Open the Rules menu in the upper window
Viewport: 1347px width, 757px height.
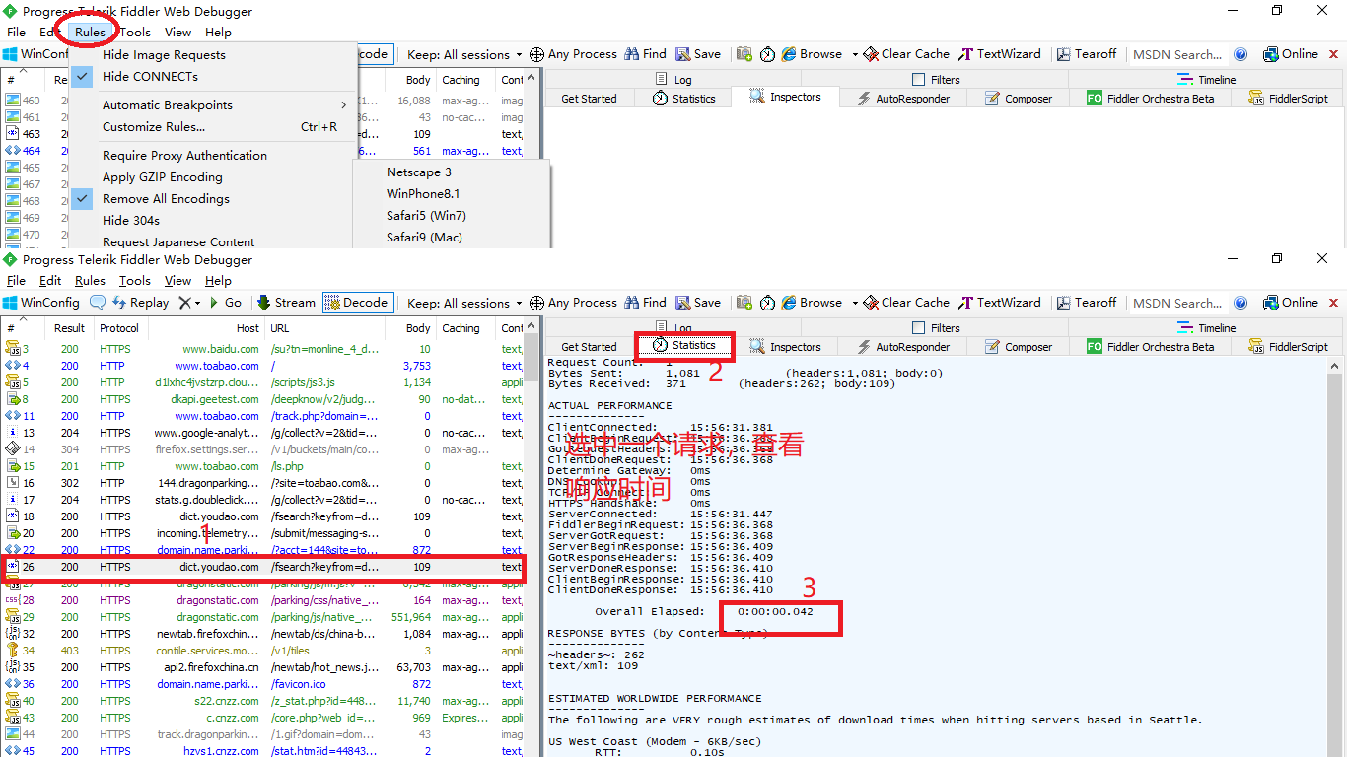90,33
